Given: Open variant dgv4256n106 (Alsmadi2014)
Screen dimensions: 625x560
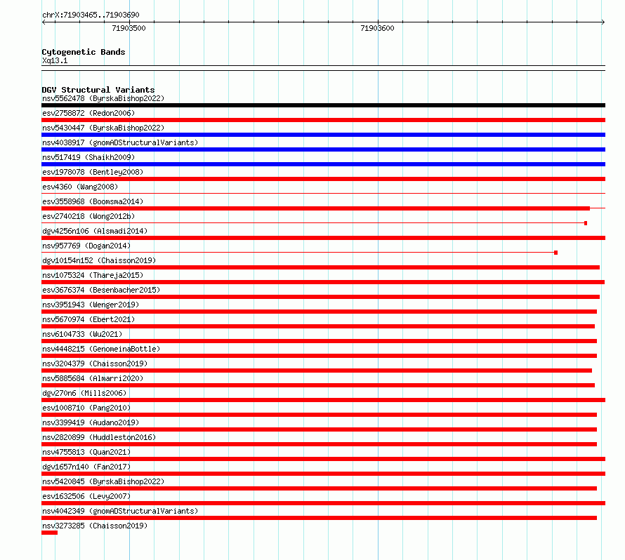Looking at the screenshot, I should 95,231.
